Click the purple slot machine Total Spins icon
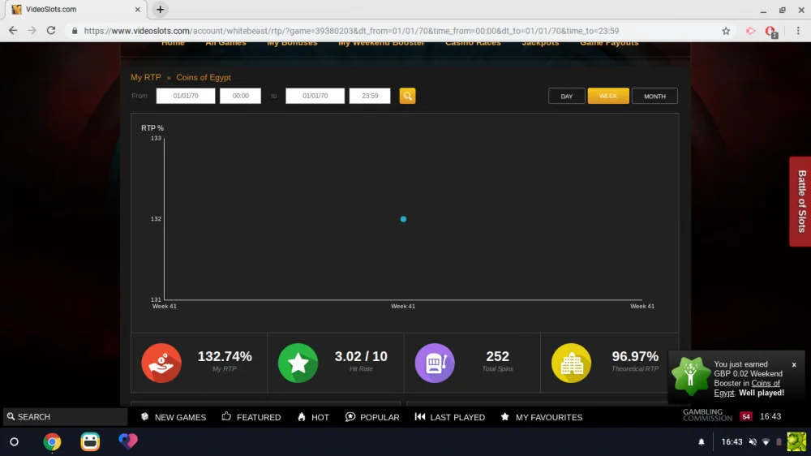 click(435, 363)
